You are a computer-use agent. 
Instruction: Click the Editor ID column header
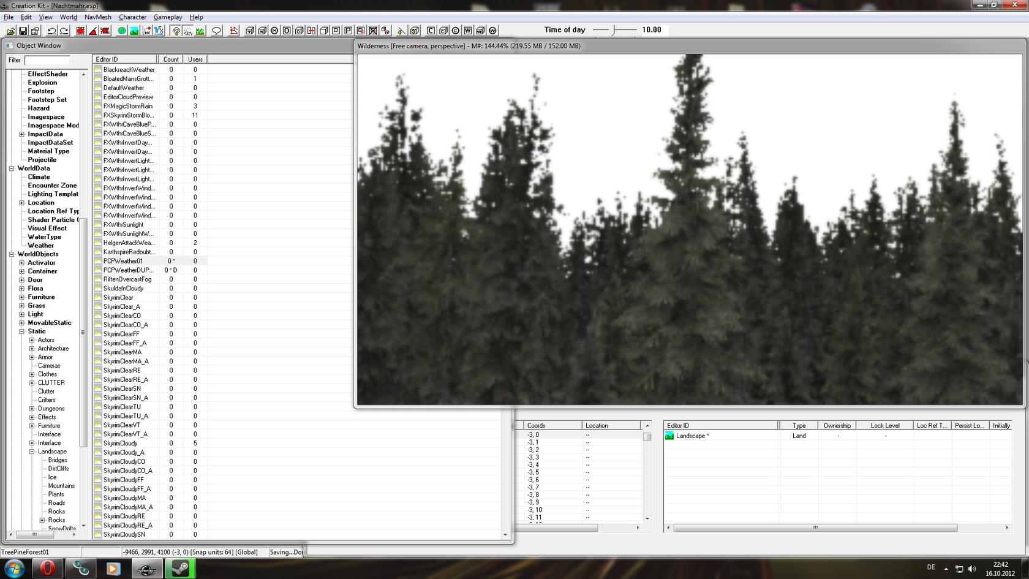tap(125, 59)
